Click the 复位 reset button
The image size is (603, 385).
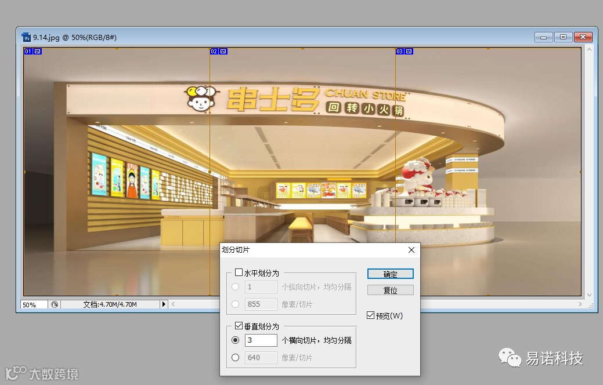pos(391,290)
